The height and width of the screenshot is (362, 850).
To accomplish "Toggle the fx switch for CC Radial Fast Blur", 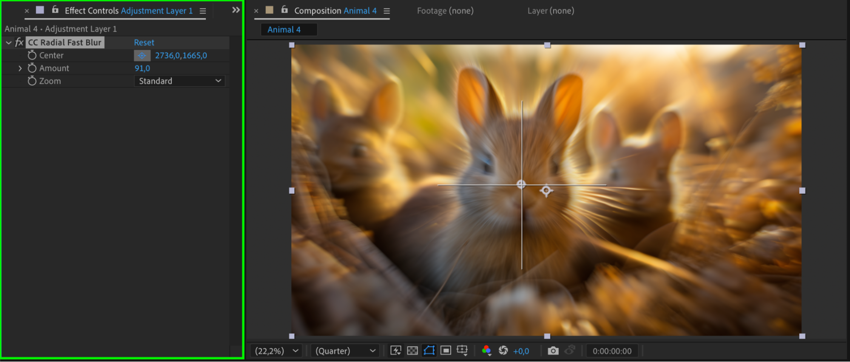I will 19,42.
